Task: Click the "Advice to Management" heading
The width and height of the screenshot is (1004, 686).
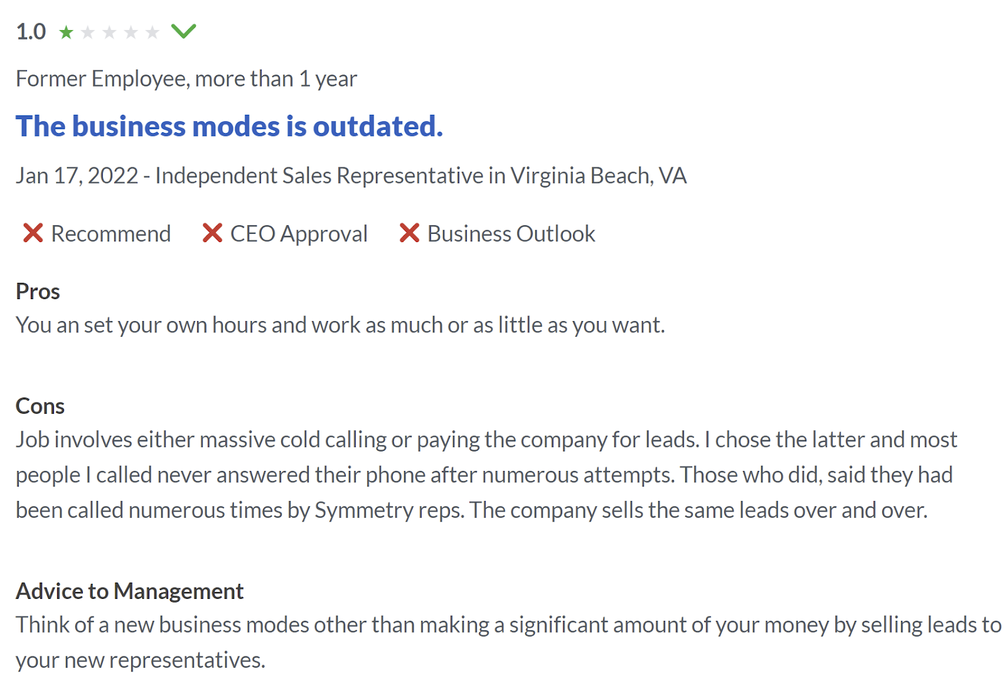Action: pyautogui.click(x=129, y=591)
